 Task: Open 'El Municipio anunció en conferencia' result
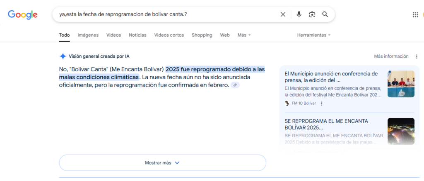coord(331,77)
